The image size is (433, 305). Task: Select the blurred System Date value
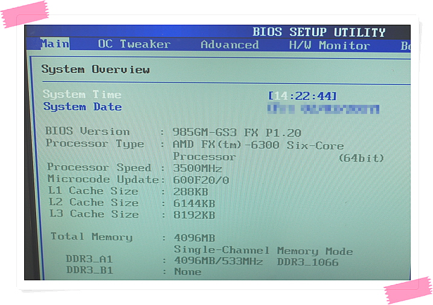click(323, 108)
